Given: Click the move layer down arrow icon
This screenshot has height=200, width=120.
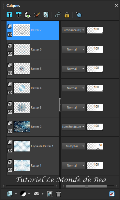Looking at the screenshot, I should (x=19, y=15).
